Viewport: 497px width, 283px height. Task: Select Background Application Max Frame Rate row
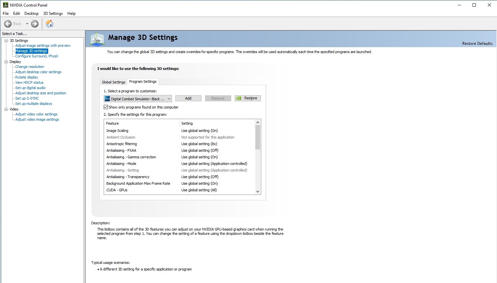tap(180, 183)
